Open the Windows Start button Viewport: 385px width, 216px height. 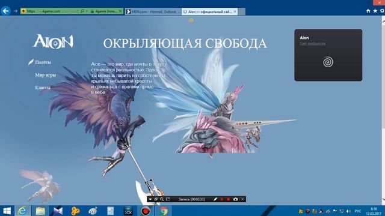[x=7, y=211]
